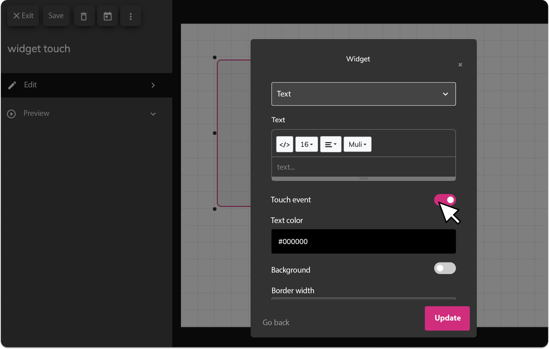Click the delete trash icon in top toolbar
The height and width of the screenshot is (349, 549).
(84, 16)
